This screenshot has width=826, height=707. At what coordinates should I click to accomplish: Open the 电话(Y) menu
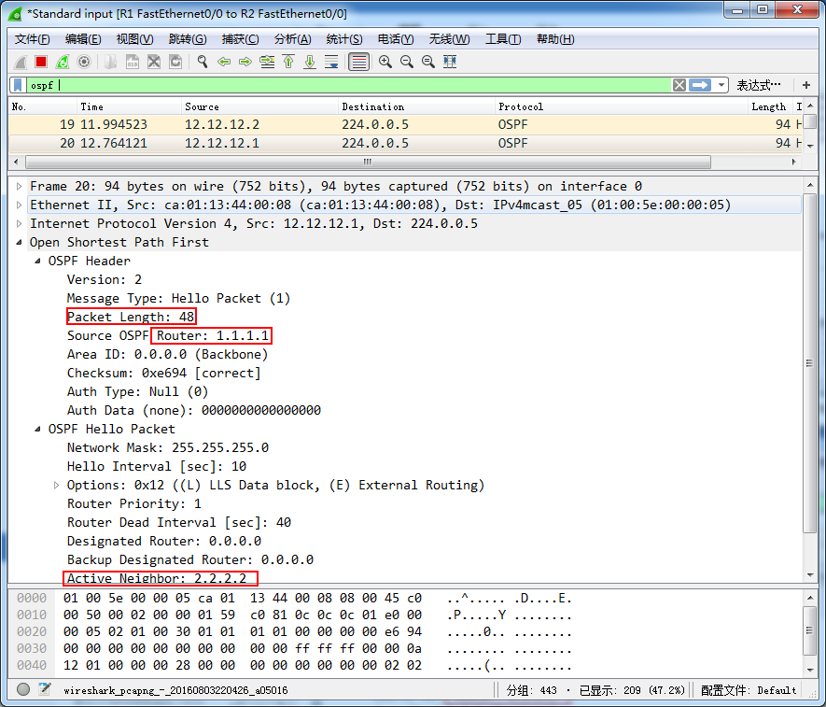[396, 39]
